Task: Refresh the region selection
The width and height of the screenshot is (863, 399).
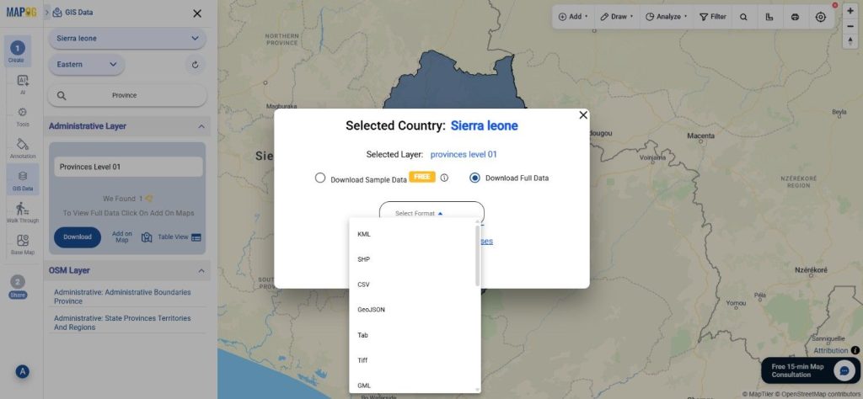Action: [x=195, y=64]
